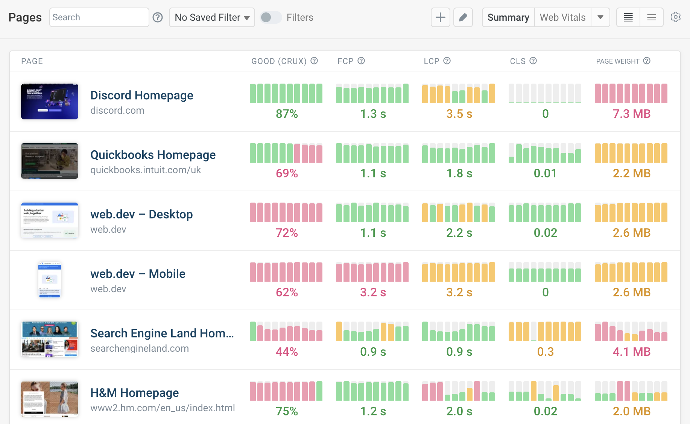This screenshot has height=424, width=690.
Task: Open the Quickbooks Homepage link
Action: pos(153,155)
